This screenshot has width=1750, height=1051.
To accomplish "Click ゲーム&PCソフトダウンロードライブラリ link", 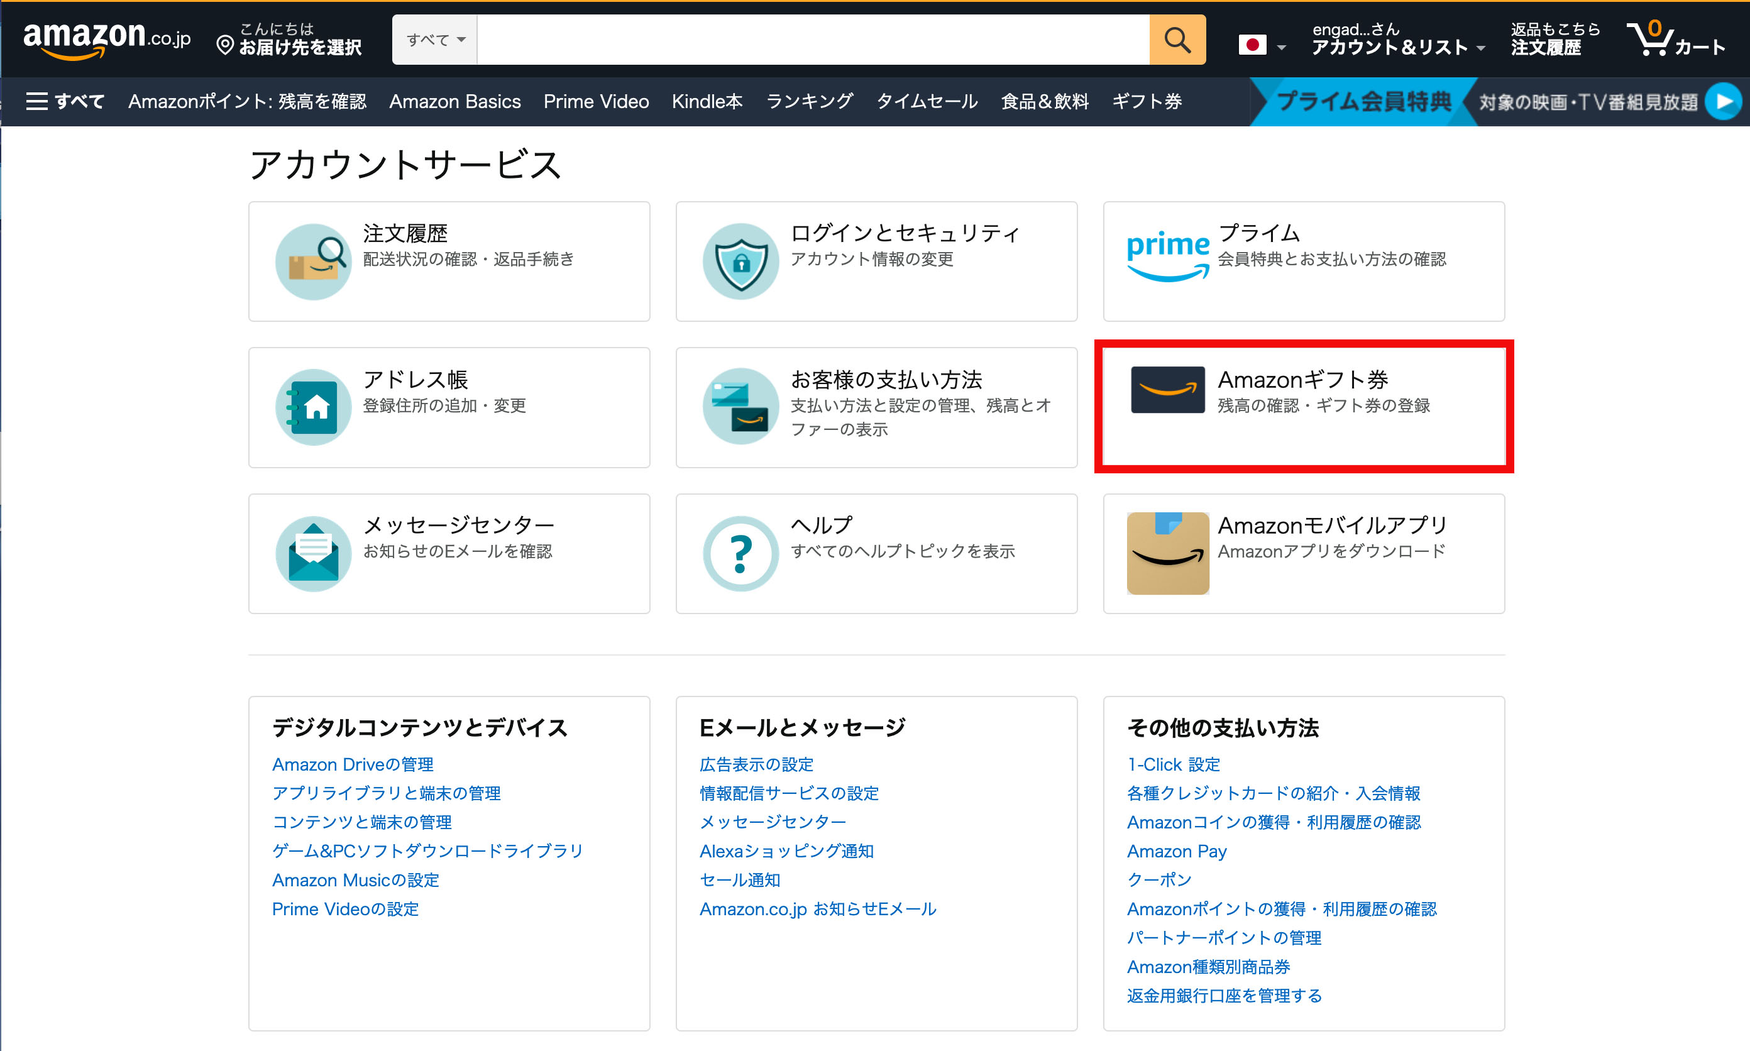I will (x=428, y=851).
